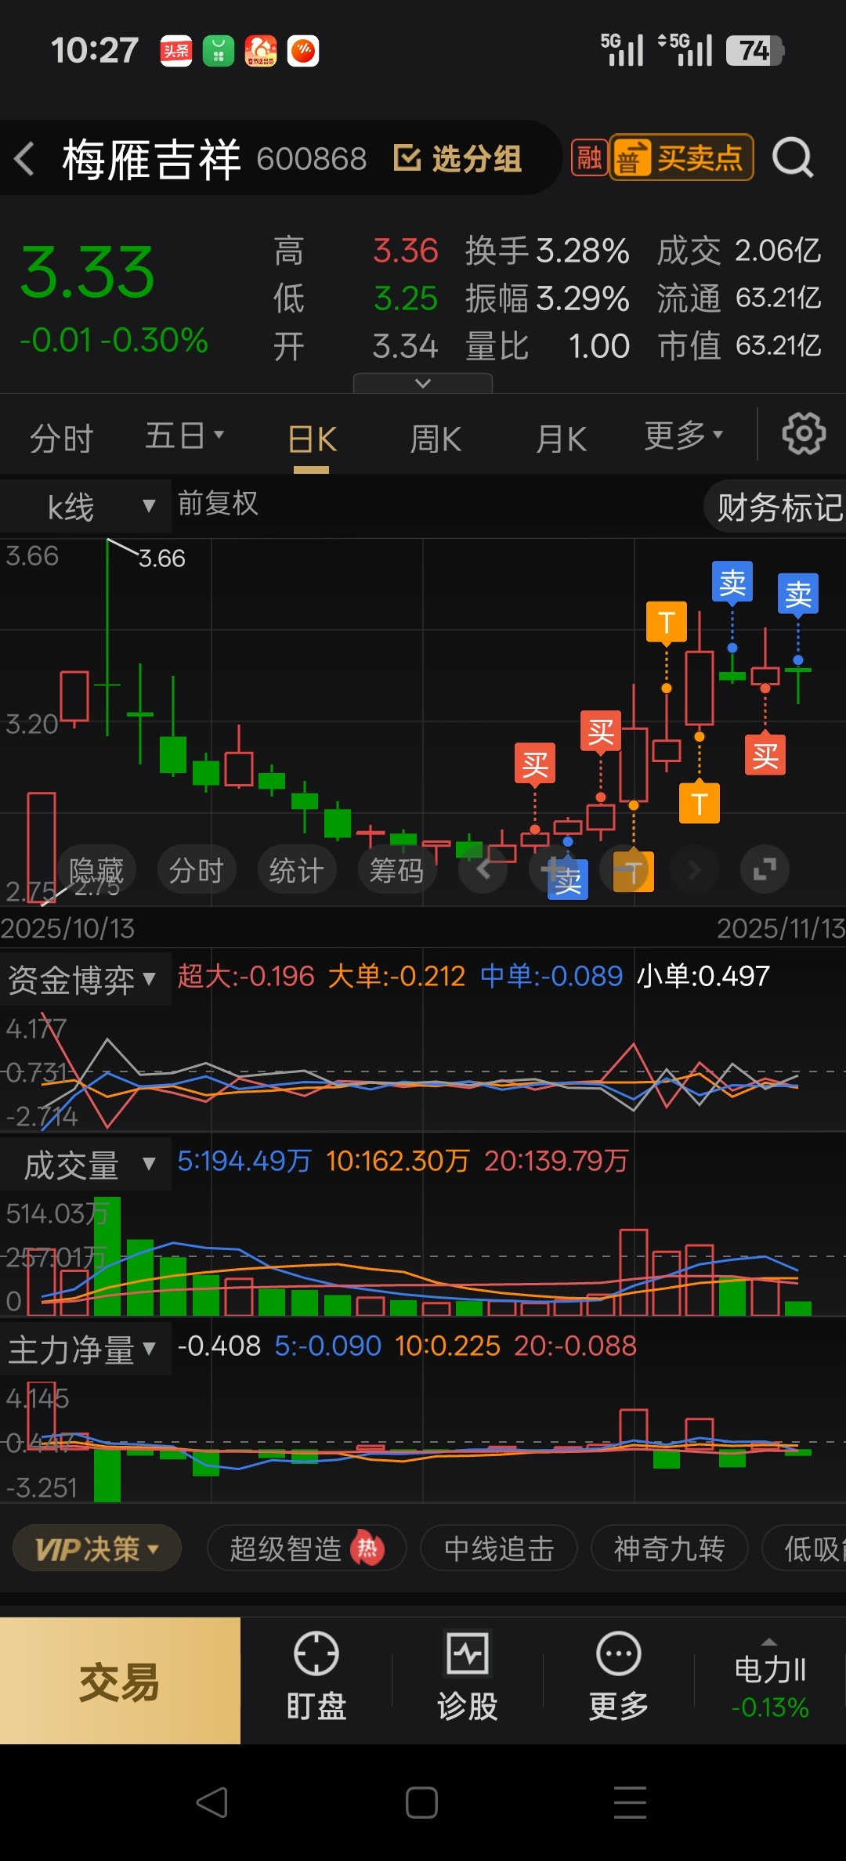Open chart settings gear icon
846x1861 pixels.
(x=804, y=434)
